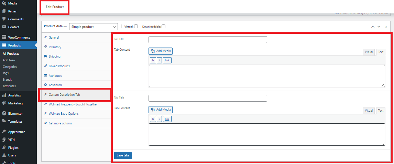Click the Products archive icon
The width and height of the screenshot is (394, 164).
click(4, 45)
